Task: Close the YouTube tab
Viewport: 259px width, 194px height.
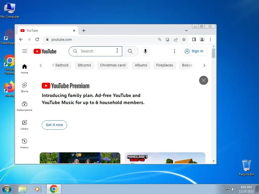Action: point(74,31)
